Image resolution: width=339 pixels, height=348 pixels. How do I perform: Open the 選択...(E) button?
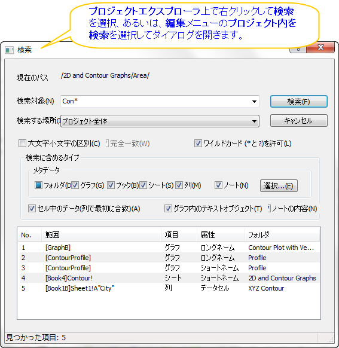pos(279,185)
